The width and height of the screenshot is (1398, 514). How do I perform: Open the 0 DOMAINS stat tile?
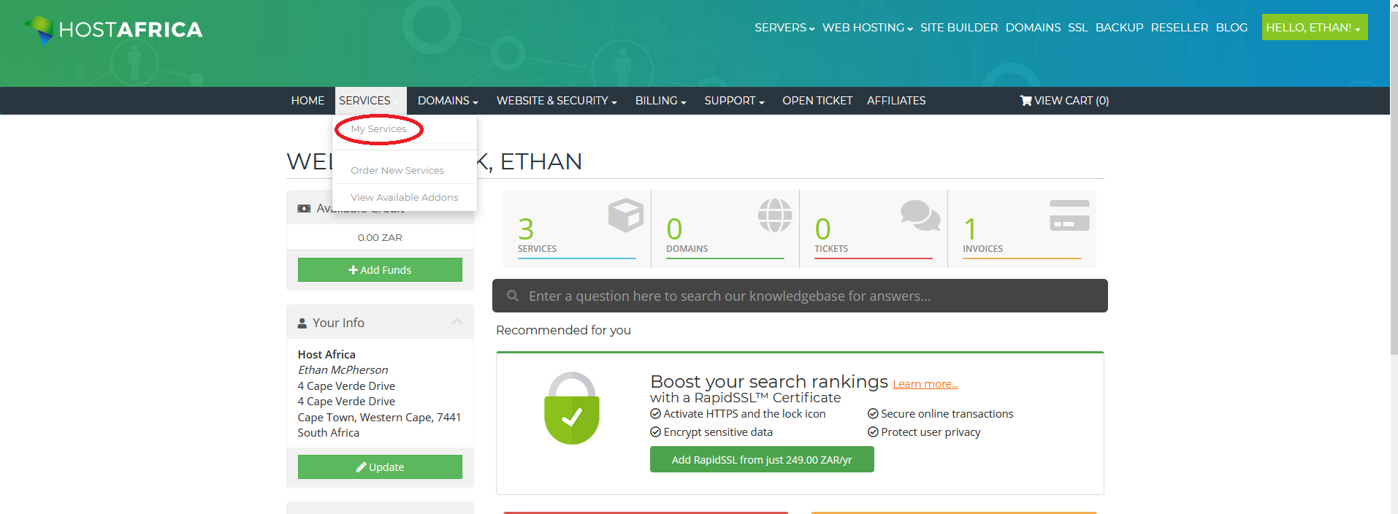tap(725, 229)
